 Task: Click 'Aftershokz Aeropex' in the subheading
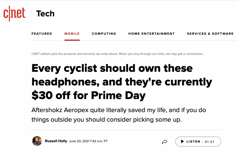click(60, 110)
